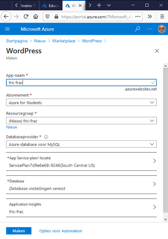
Task: Minimize the browser window
Action: (133, 5)
